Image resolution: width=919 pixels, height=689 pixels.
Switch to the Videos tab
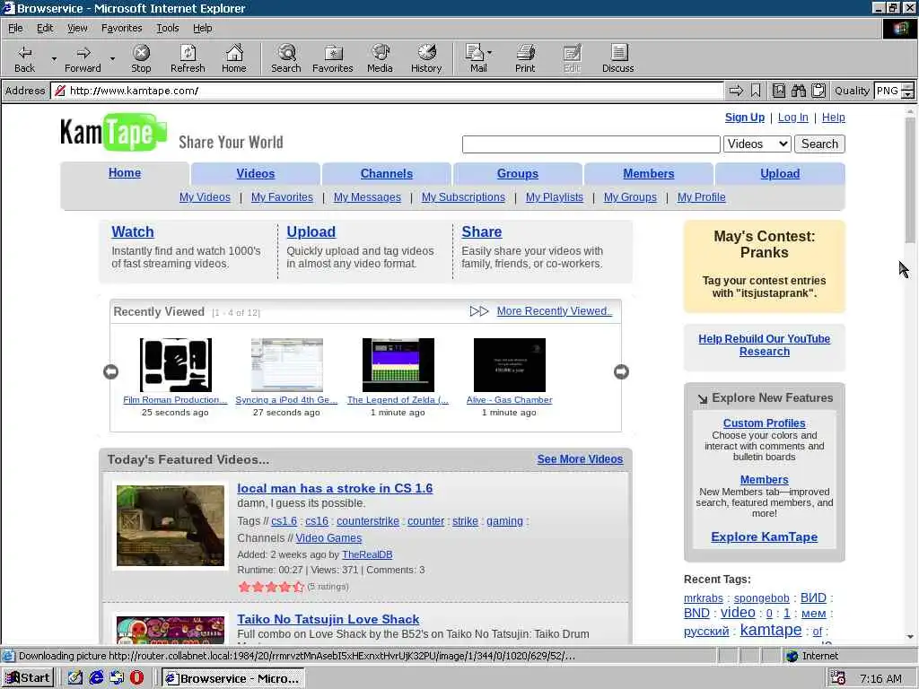[256, 173]
